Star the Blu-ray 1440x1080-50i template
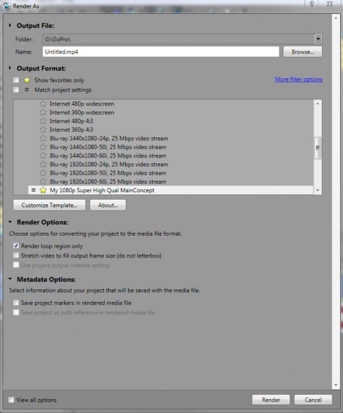343x413 pixels. (x=43, y=147)
